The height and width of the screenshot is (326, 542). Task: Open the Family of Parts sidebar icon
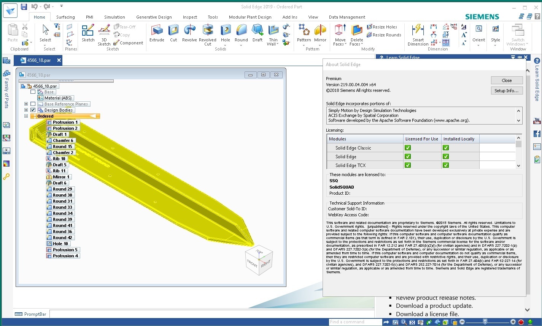6,73
